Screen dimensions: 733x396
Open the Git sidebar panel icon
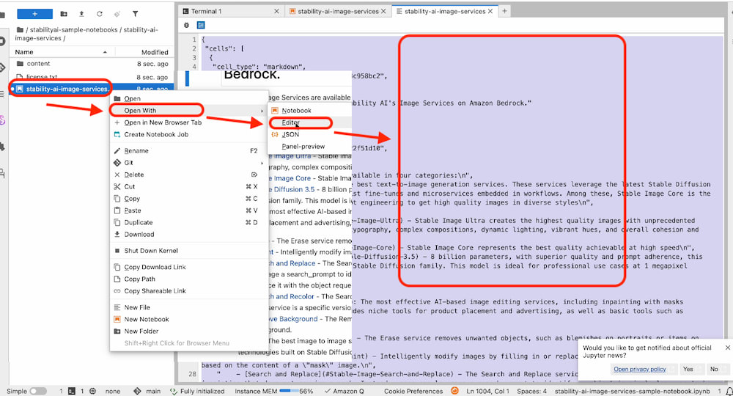(x=2, y=67)
